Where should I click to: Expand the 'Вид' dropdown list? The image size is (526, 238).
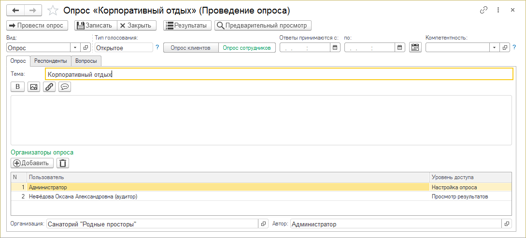(x=75, y=47)
